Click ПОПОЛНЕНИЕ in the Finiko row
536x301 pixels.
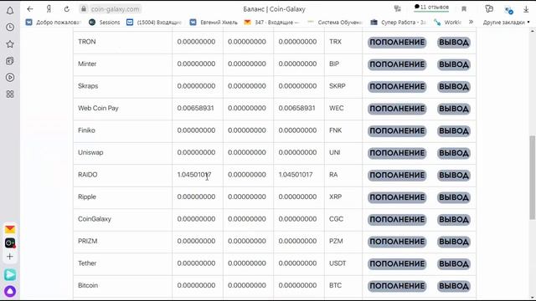point(397,131)
